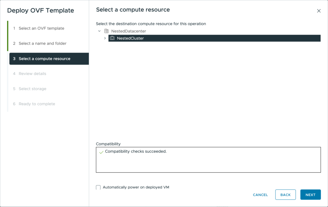Collapse the NestedDatacenter tree node

click(x=100, y=31)
